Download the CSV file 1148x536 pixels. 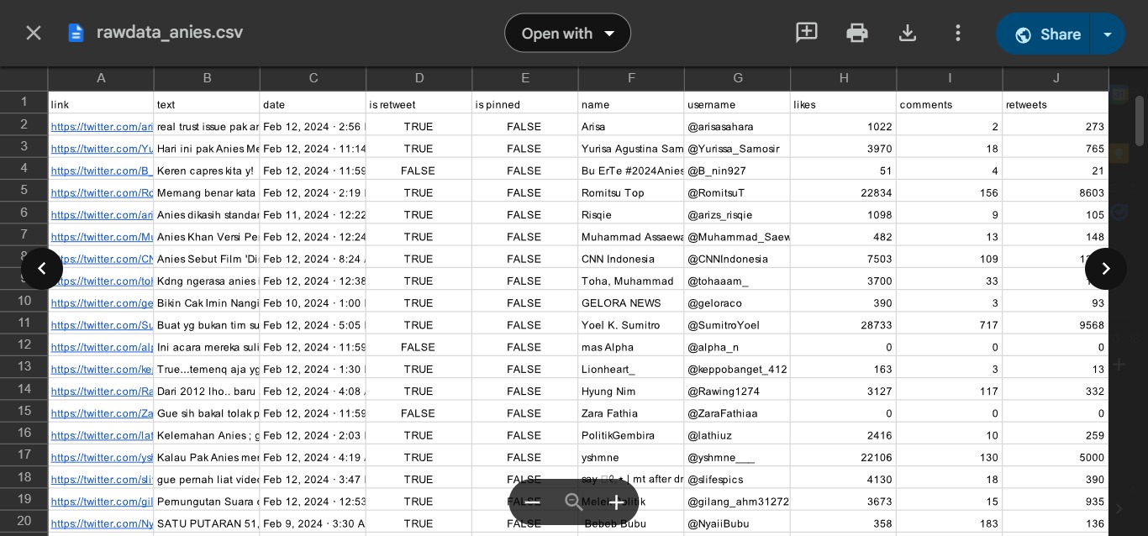[x=908, y=33]
